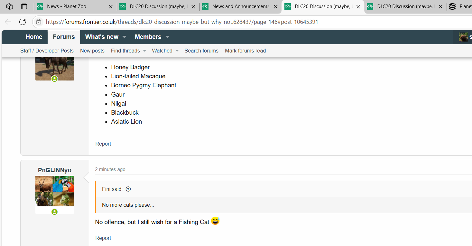Open the '2 minutes ago' post timestamp

(110, 169)
